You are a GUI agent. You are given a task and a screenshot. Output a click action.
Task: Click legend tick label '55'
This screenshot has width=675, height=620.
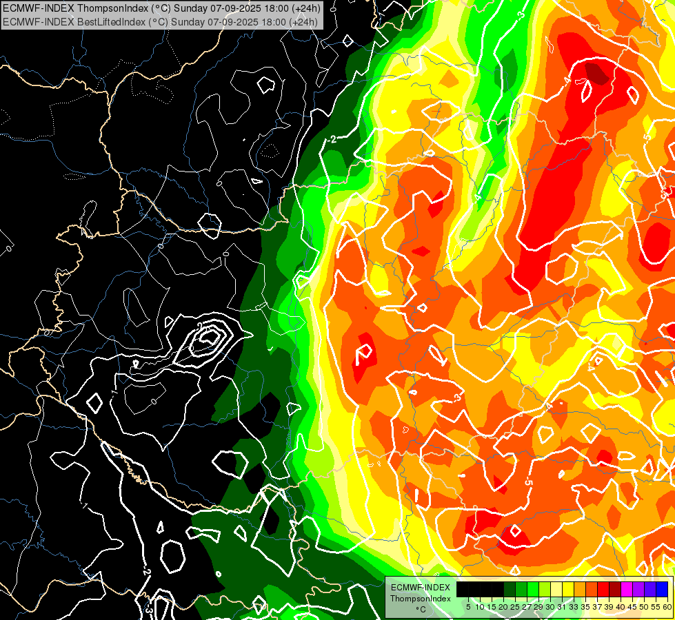tap(656, 607)
